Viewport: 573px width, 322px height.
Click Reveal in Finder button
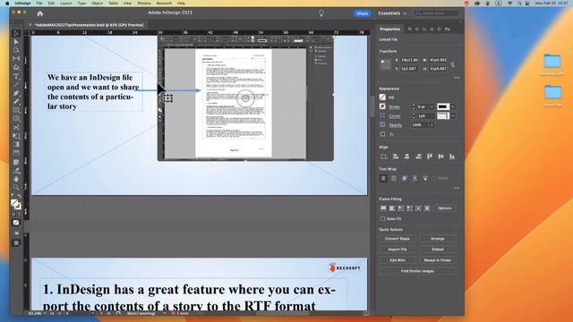[438, 260]
